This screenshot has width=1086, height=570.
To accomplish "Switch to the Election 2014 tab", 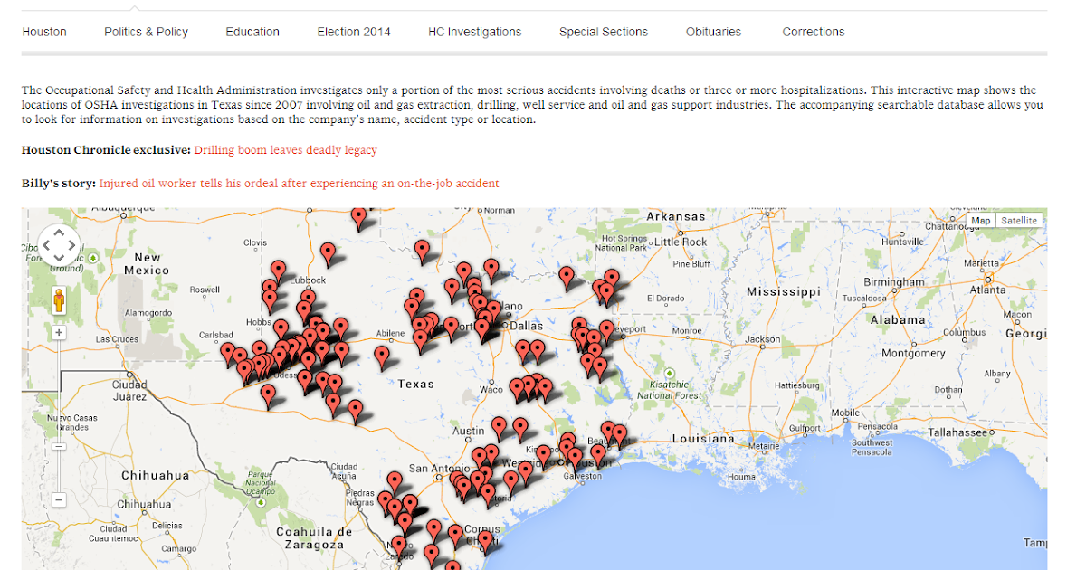I will [353, 31].
